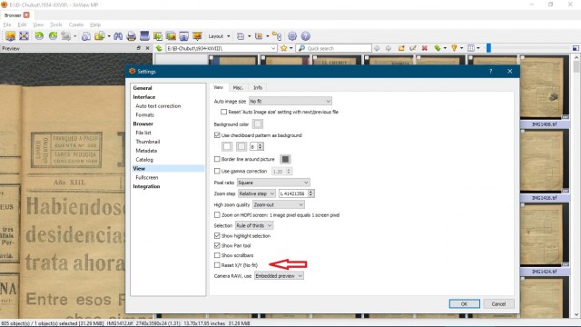Toggle Show scrollbars checkbox
This screenshot has width=581, height=327.
pos(217,255)
